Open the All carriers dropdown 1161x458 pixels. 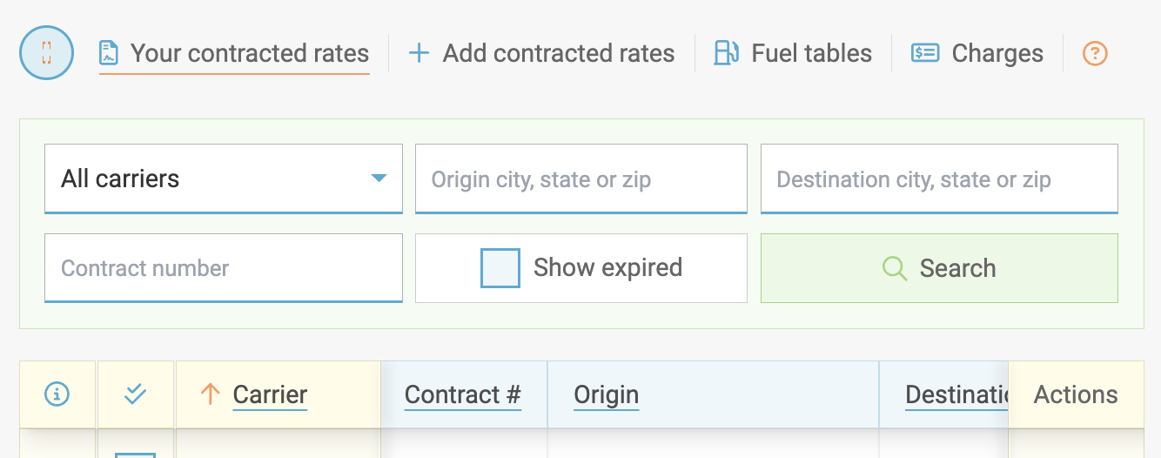223,178
